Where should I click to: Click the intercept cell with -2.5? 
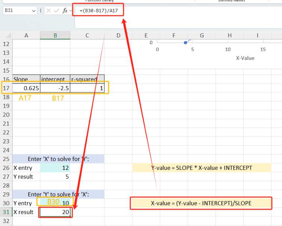click(x=55, y=88)
